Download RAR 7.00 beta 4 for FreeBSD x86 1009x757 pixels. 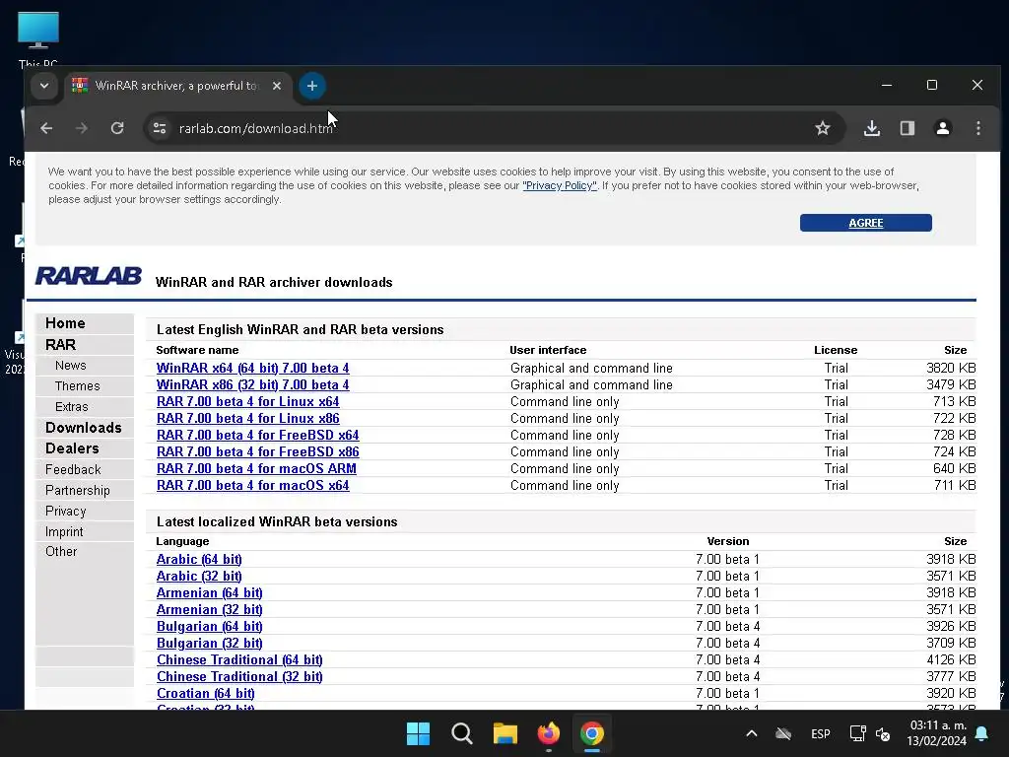[258, 451]
